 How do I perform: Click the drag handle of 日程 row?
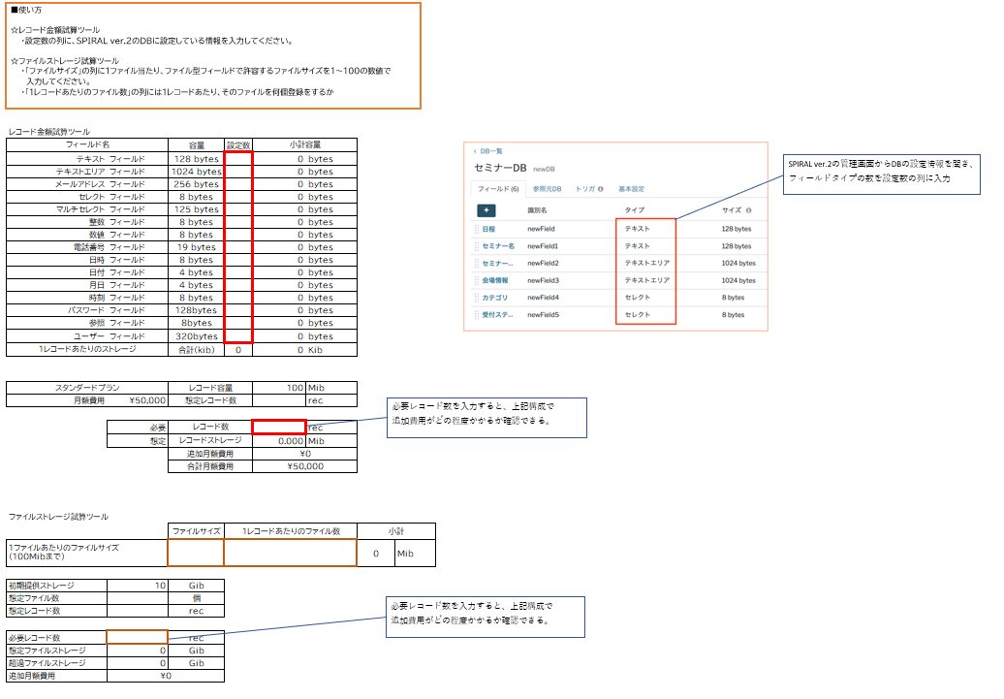pos(476,230)
